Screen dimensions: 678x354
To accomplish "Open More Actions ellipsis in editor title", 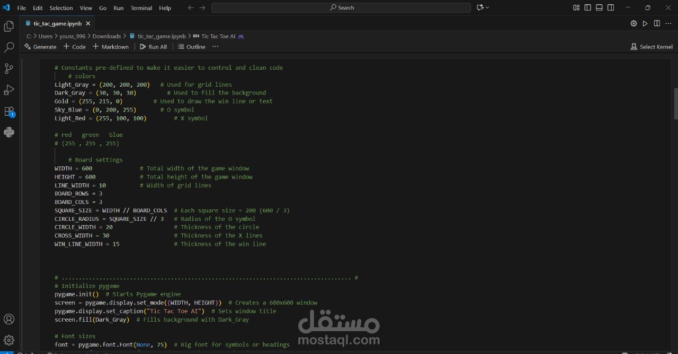I will [x=668, y=23].
